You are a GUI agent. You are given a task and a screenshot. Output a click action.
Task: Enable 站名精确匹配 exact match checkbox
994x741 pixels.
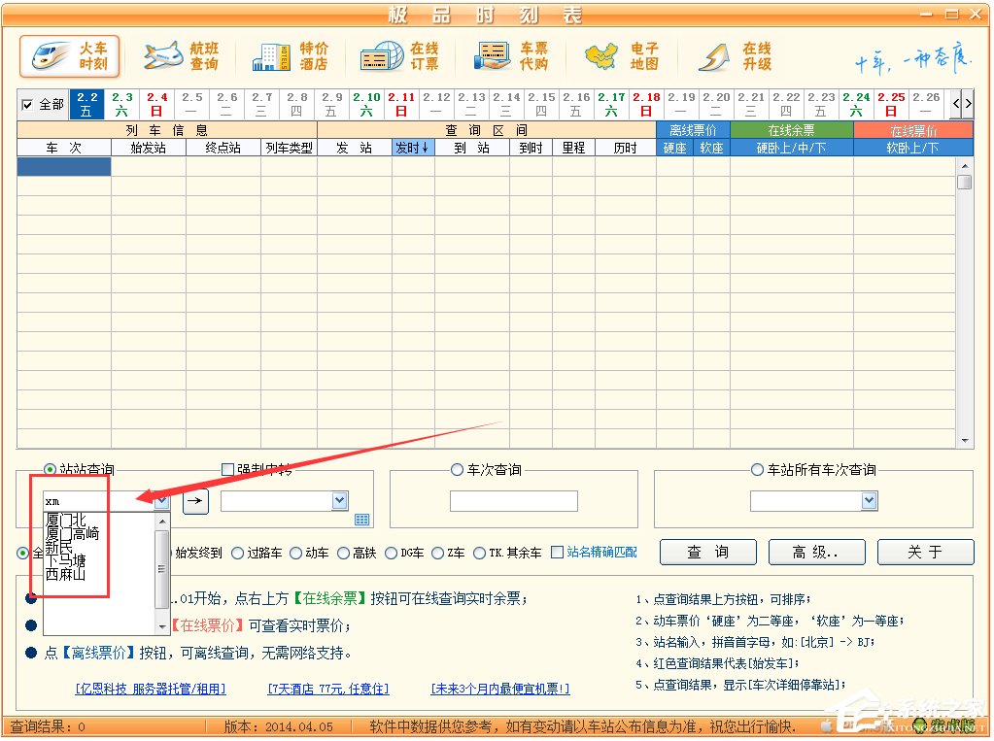coord(557,552)
